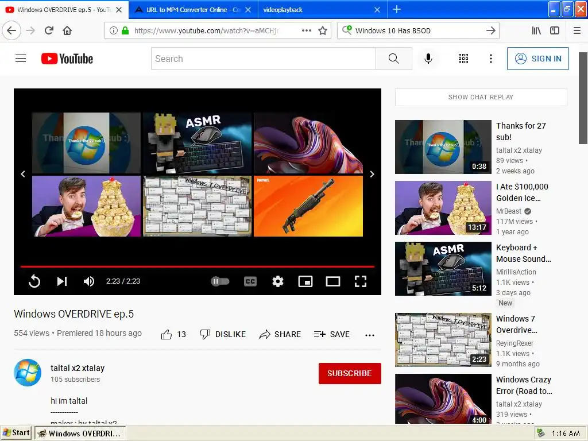Open 'Windows Crazy Error (Road to...' title
Screen dimensions: 588x441
[524, 385]
